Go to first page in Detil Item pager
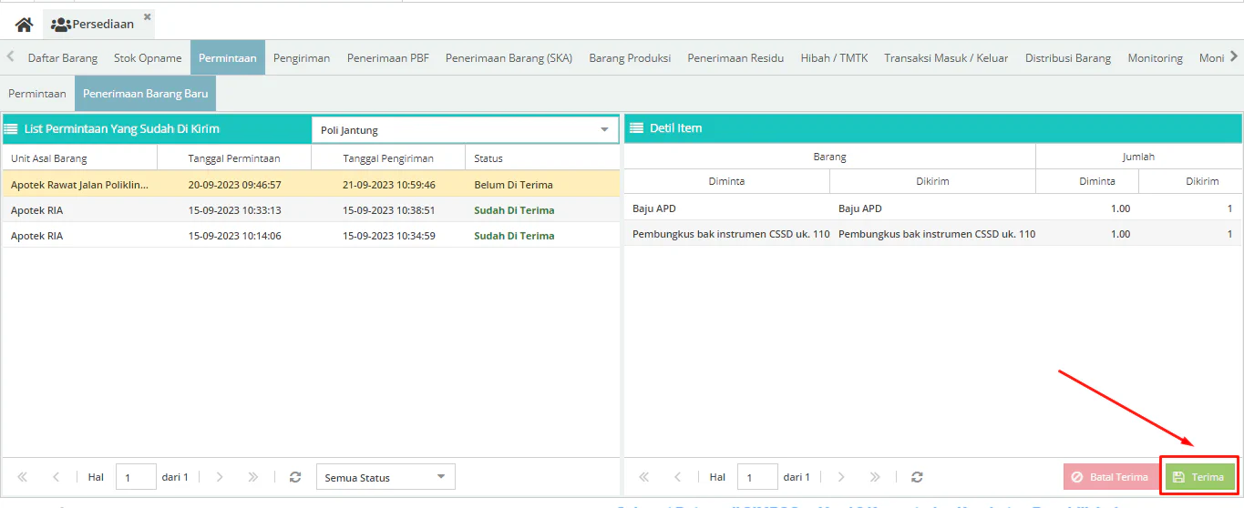Screen dimensions: 1244x508 643,477
